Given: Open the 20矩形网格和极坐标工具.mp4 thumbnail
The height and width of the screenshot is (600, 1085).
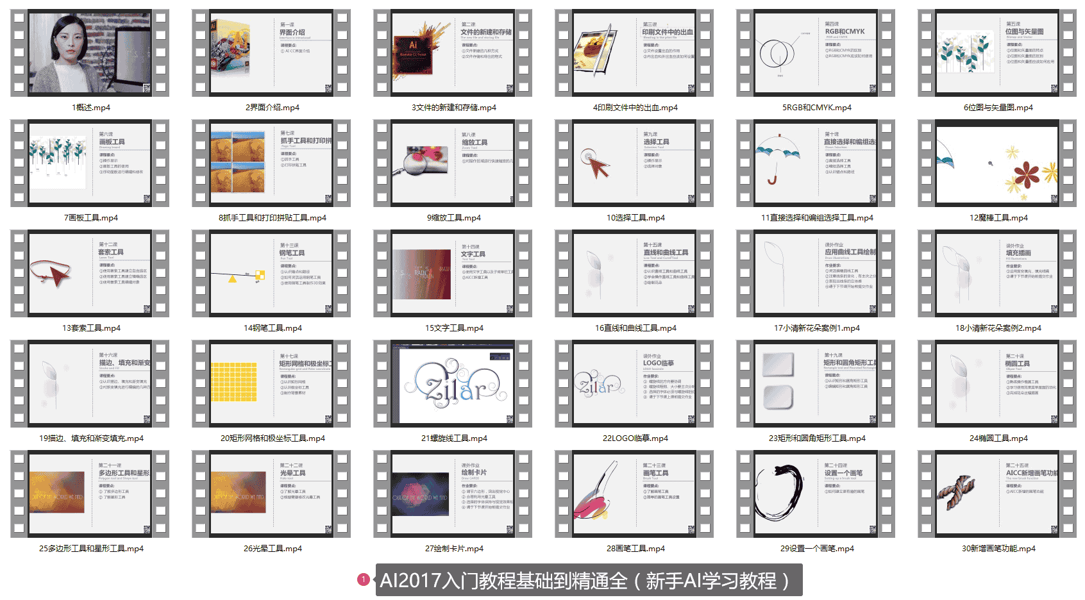Looking at the screenshot, I should point(271,383).
